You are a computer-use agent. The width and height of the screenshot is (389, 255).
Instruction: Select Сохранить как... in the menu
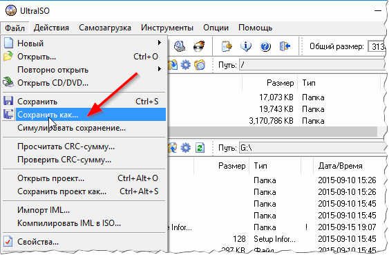[84, 115]
